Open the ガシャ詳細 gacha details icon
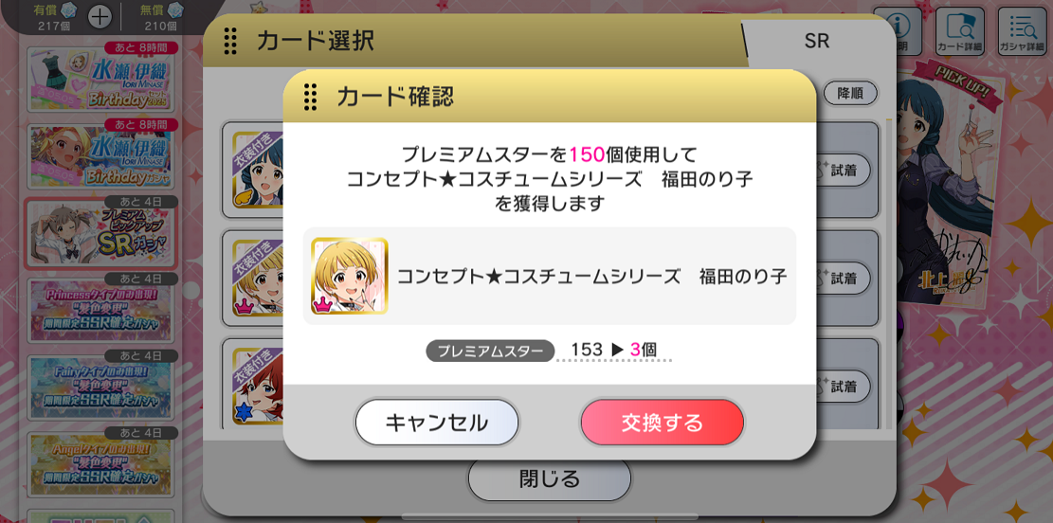1053x523 pixels. point(1022,31)
